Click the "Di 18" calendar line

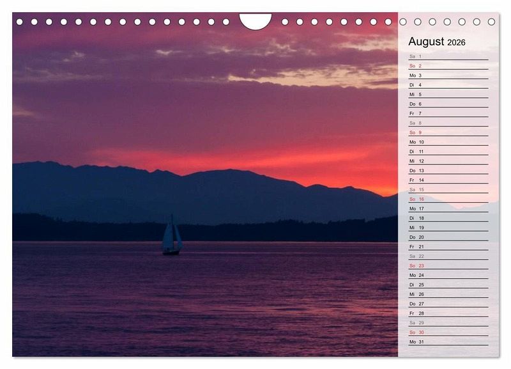click(x=448, y=218)
